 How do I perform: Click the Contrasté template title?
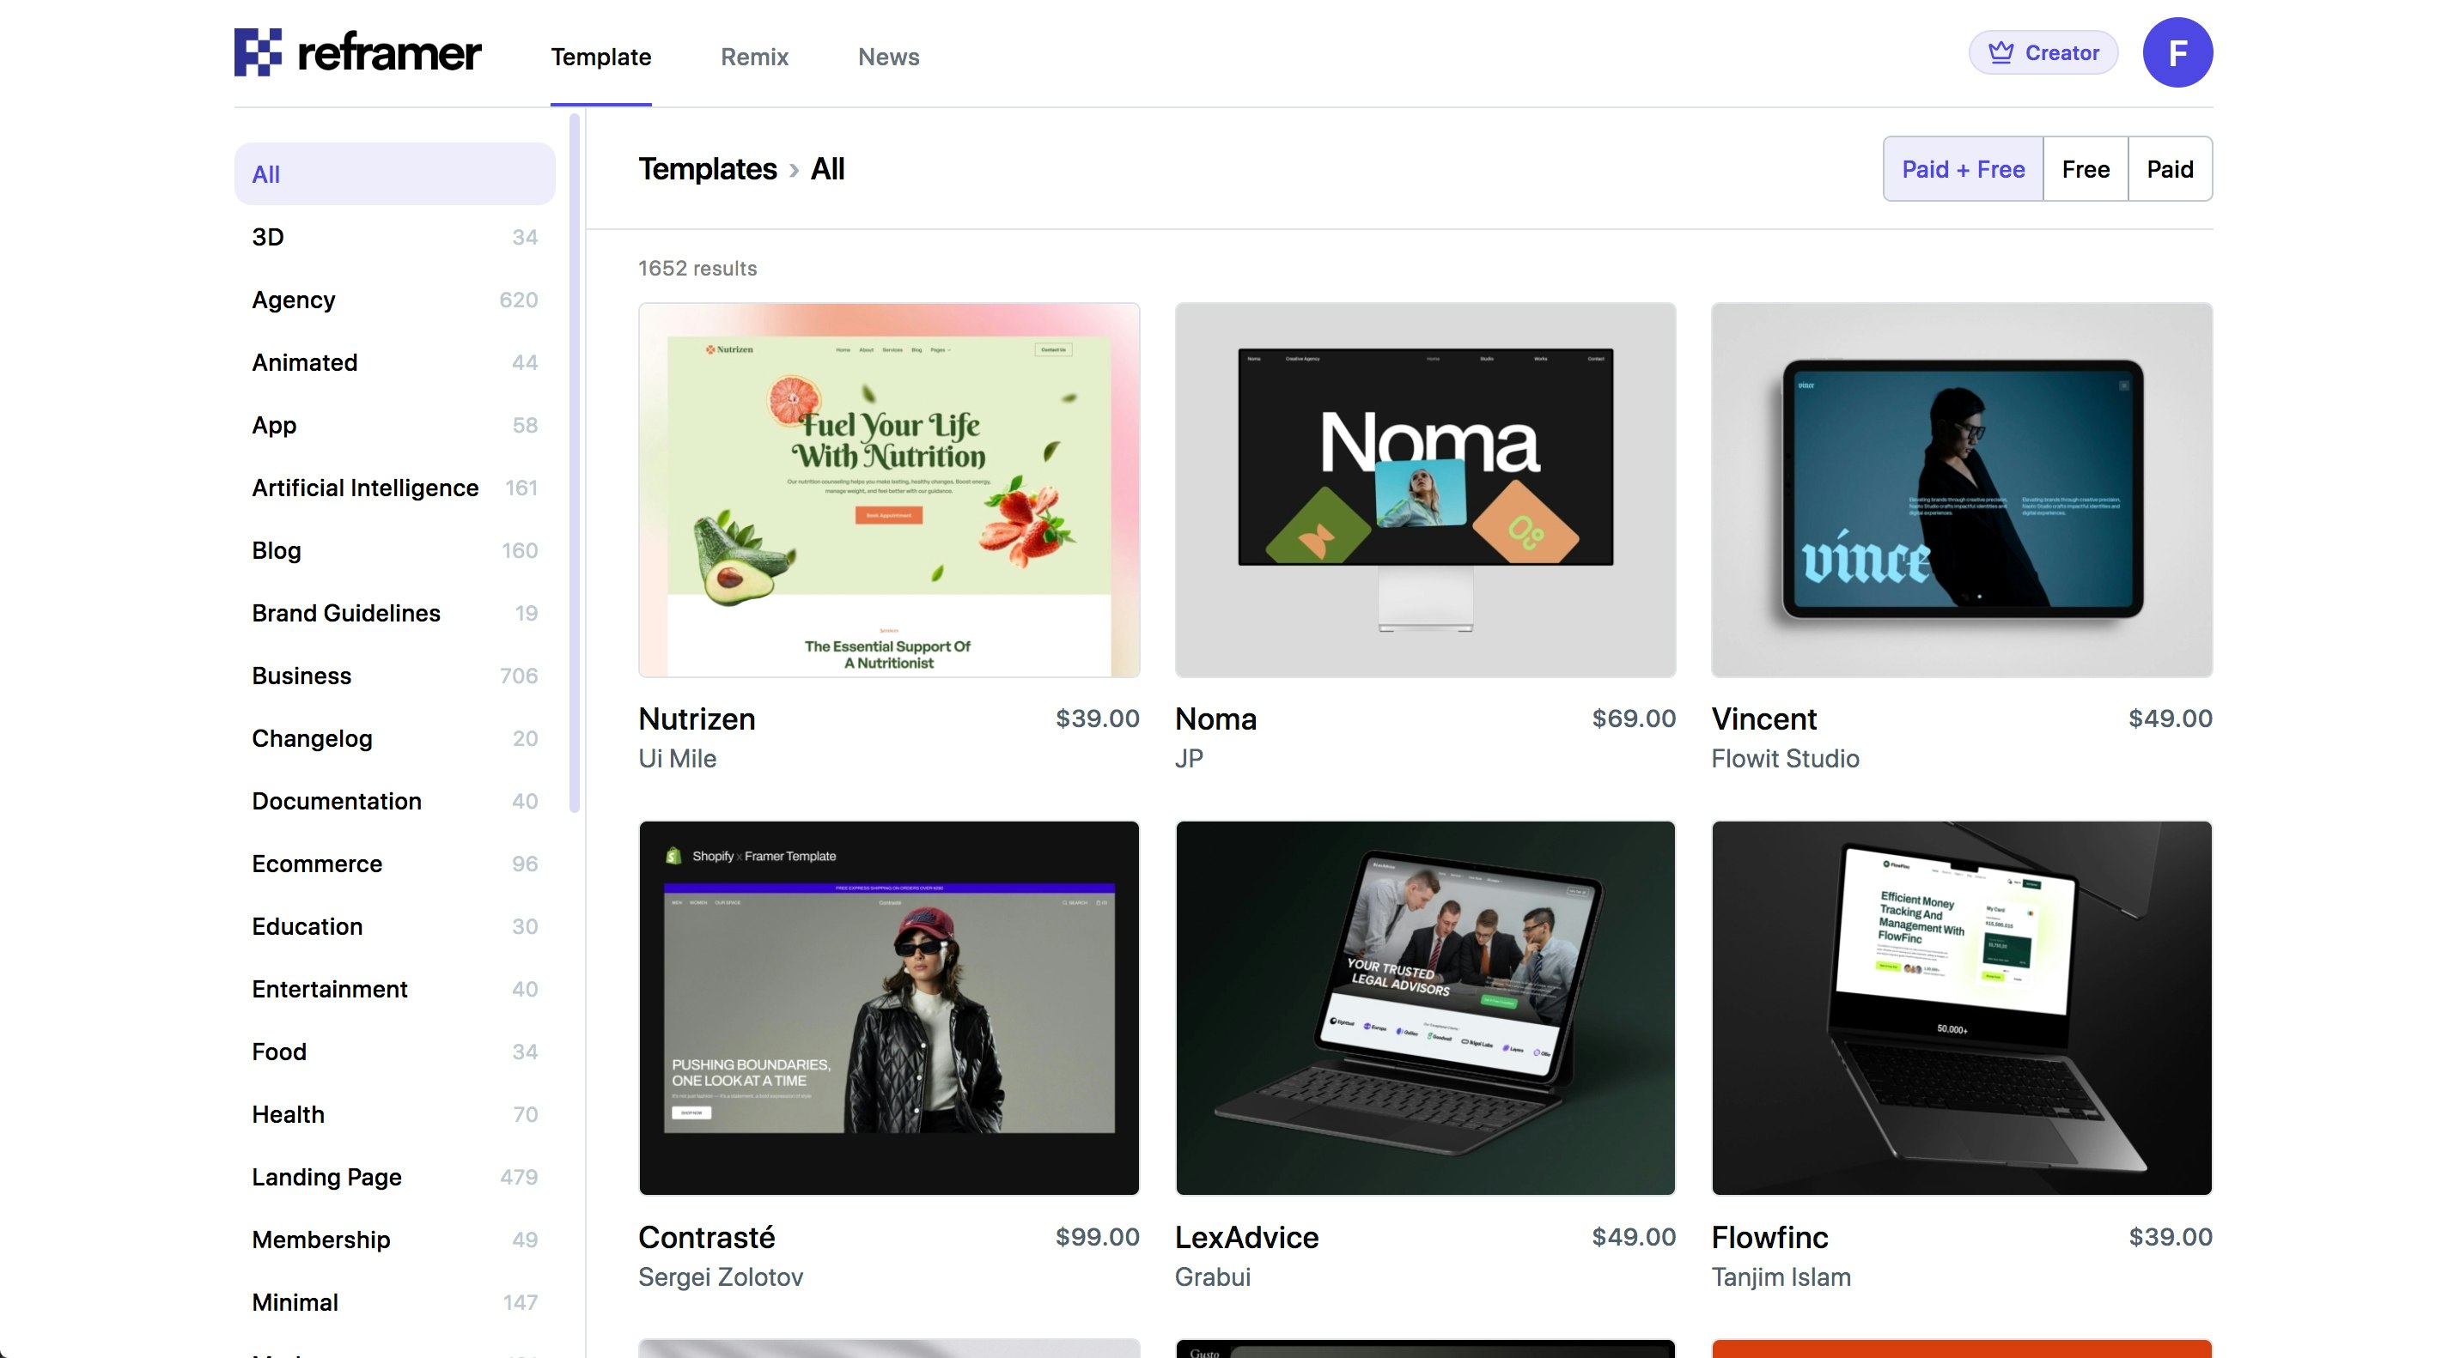point(707,1238)
